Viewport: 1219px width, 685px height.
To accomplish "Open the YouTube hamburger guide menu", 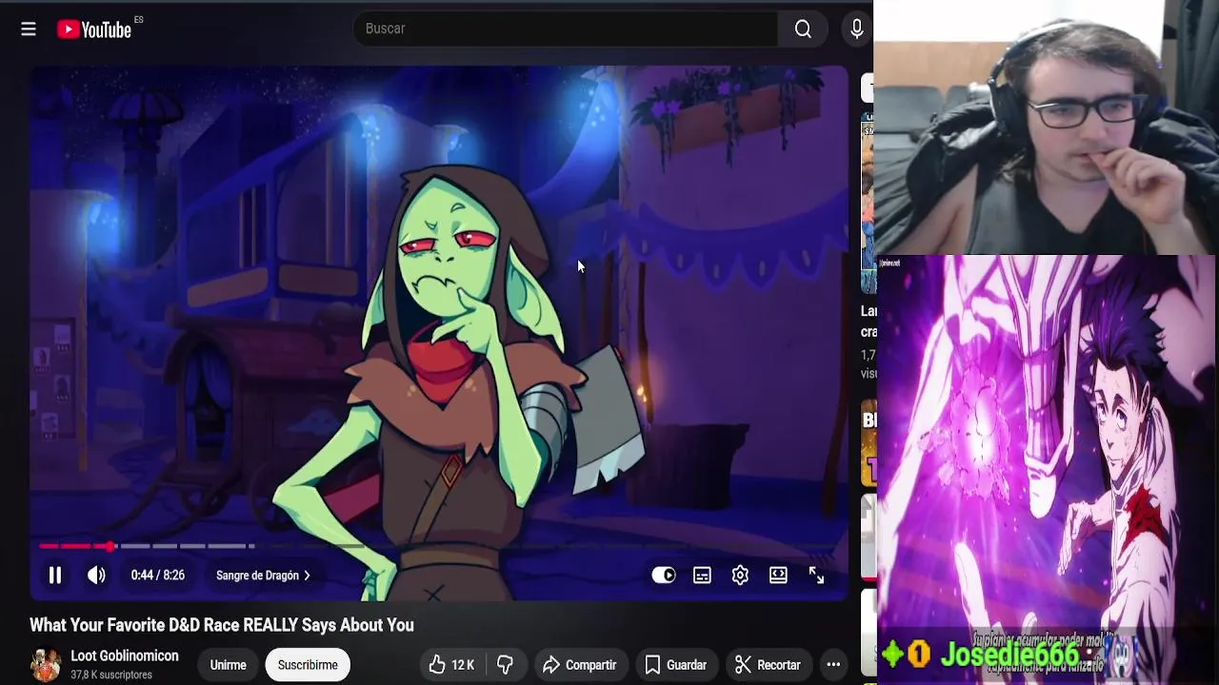I will pos(29,29).
